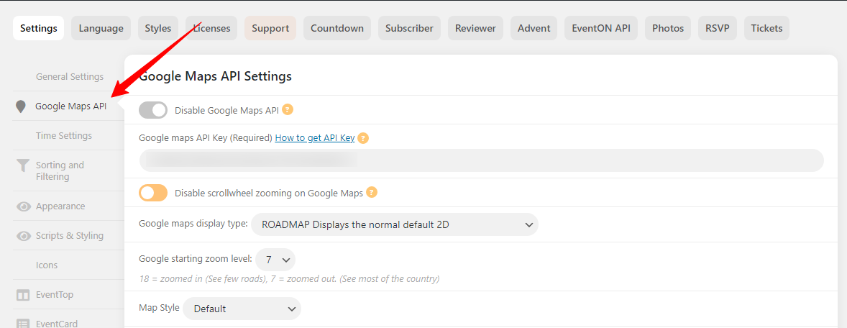Open help tooltip for scrollwheel zooming option
Image resolution: width=847 pixels, height=328 pixels.
click(x=372, y=192)
